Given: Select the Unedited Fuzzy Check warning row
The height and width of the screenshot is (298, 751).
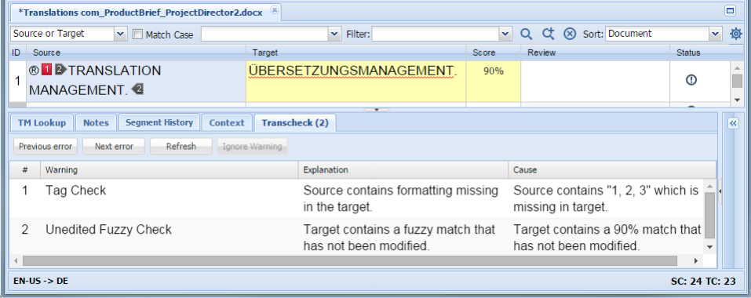Looking at the screenshot, I should 357,238.
